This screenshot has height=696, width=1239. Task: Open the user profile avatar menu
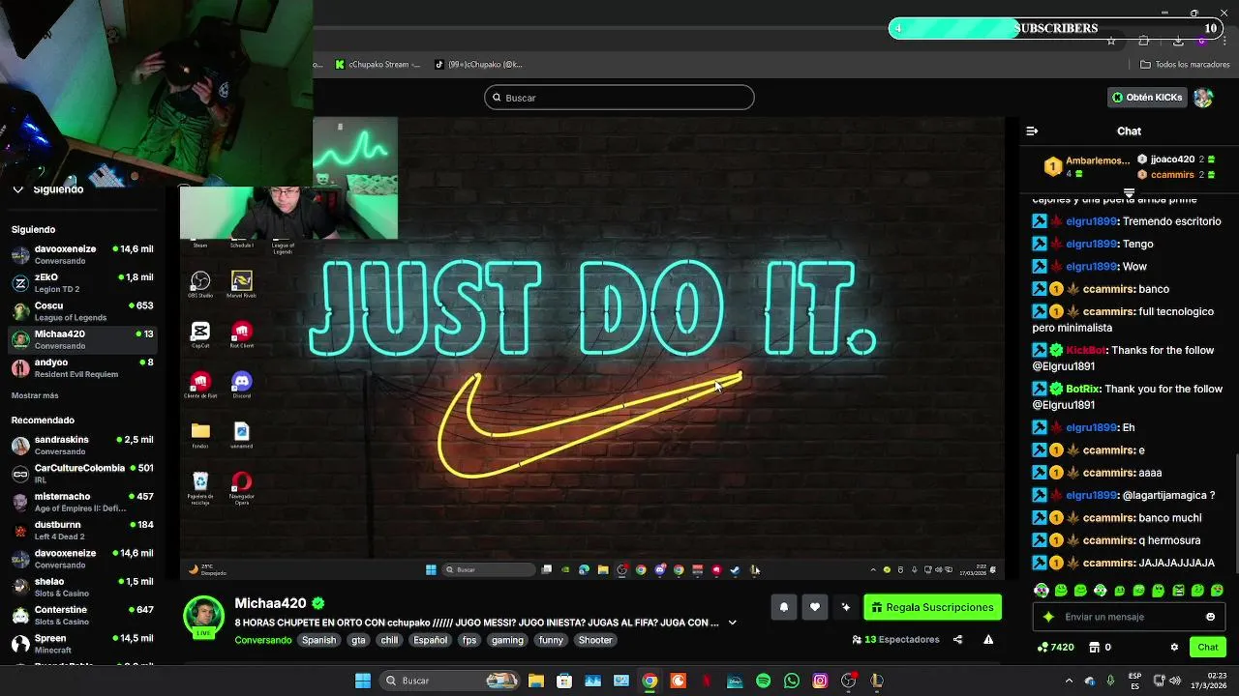(x=1203, y=98)
